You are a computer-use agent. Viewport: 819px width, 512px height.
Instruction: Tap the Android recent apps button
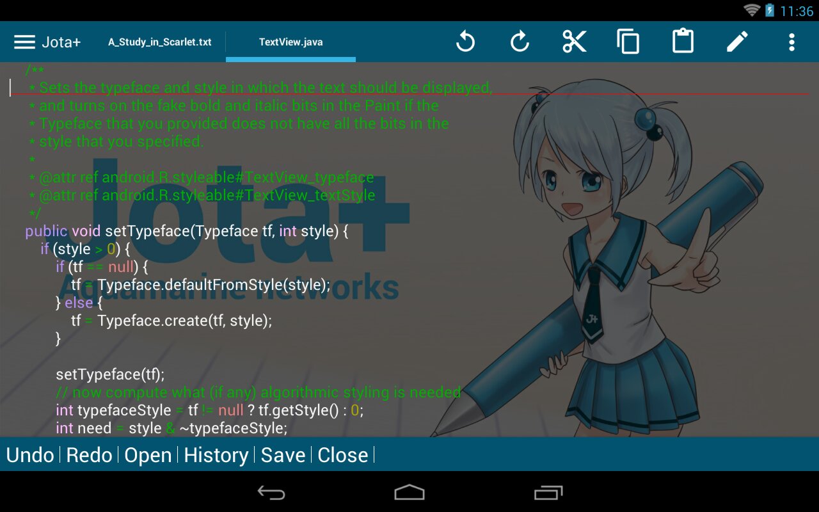tap(548, 492)
